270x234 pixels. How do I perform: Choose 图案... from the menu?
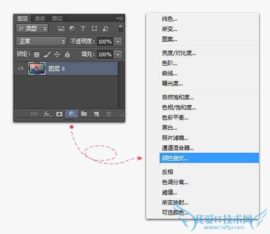point(209,39)
